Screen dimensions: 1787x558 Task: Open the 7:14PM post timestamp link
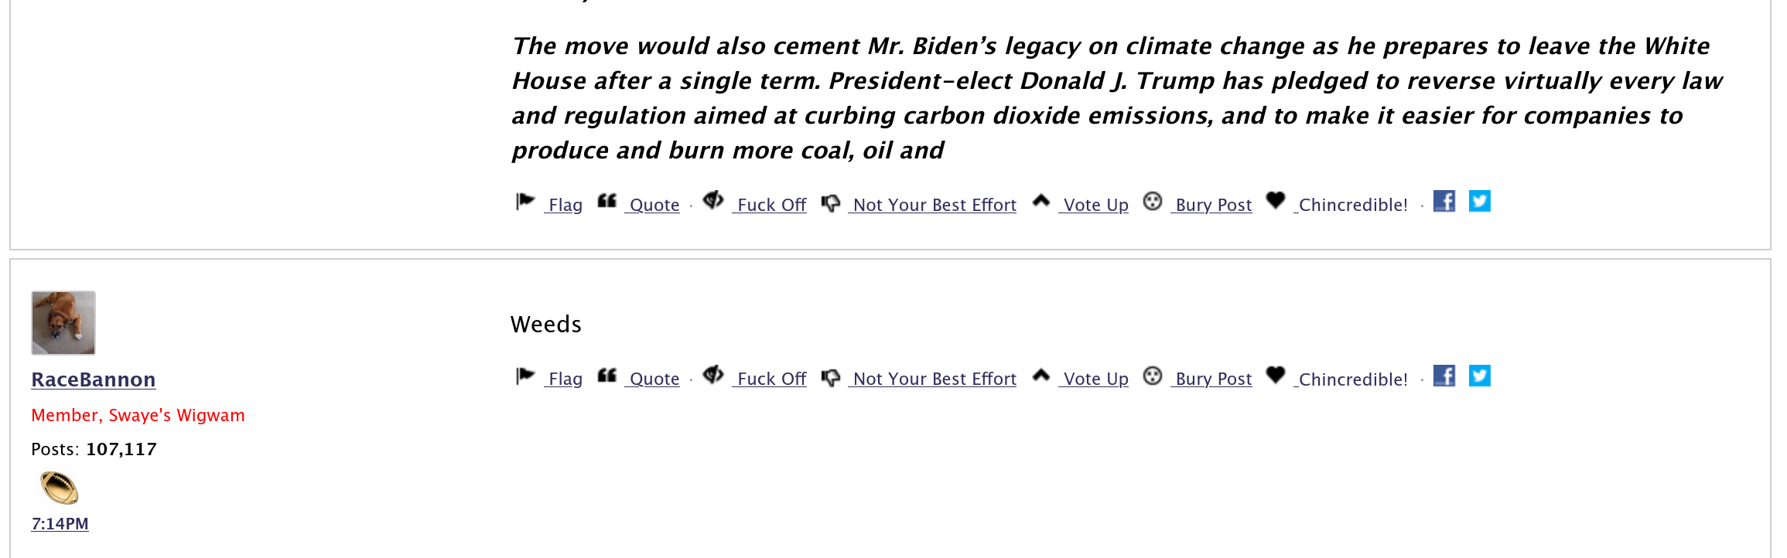tap(60, 524)
